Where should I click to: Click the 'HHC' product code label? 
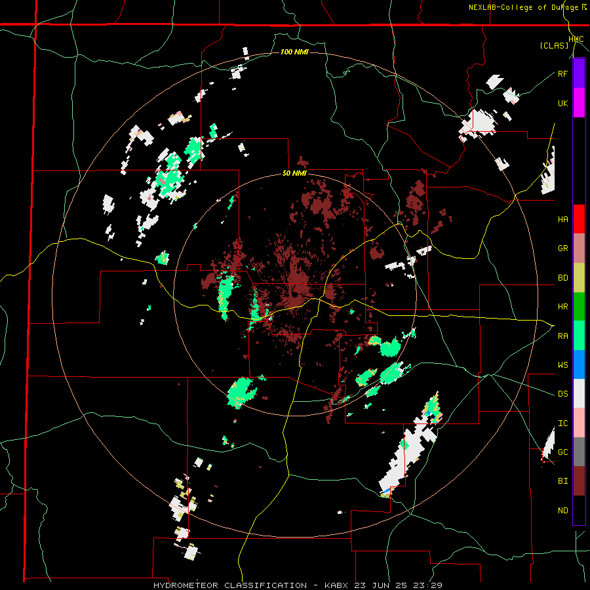[576, 39]
